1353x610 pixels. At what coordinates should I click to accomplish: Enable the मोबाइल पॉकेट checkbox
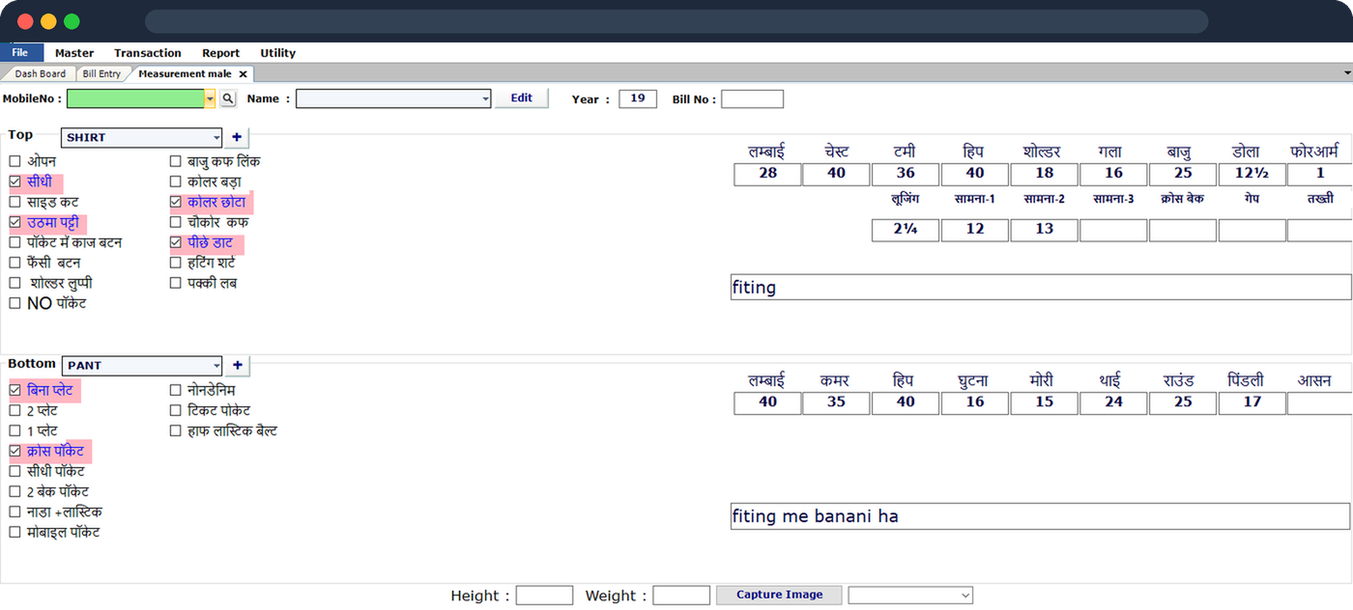(x=14, y=532)
